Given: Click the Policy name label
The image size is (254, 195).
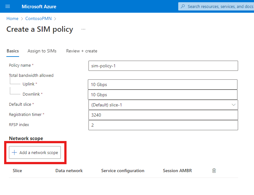Looking at the screenshot, I should pyautogui.click(x=20, y=65).
